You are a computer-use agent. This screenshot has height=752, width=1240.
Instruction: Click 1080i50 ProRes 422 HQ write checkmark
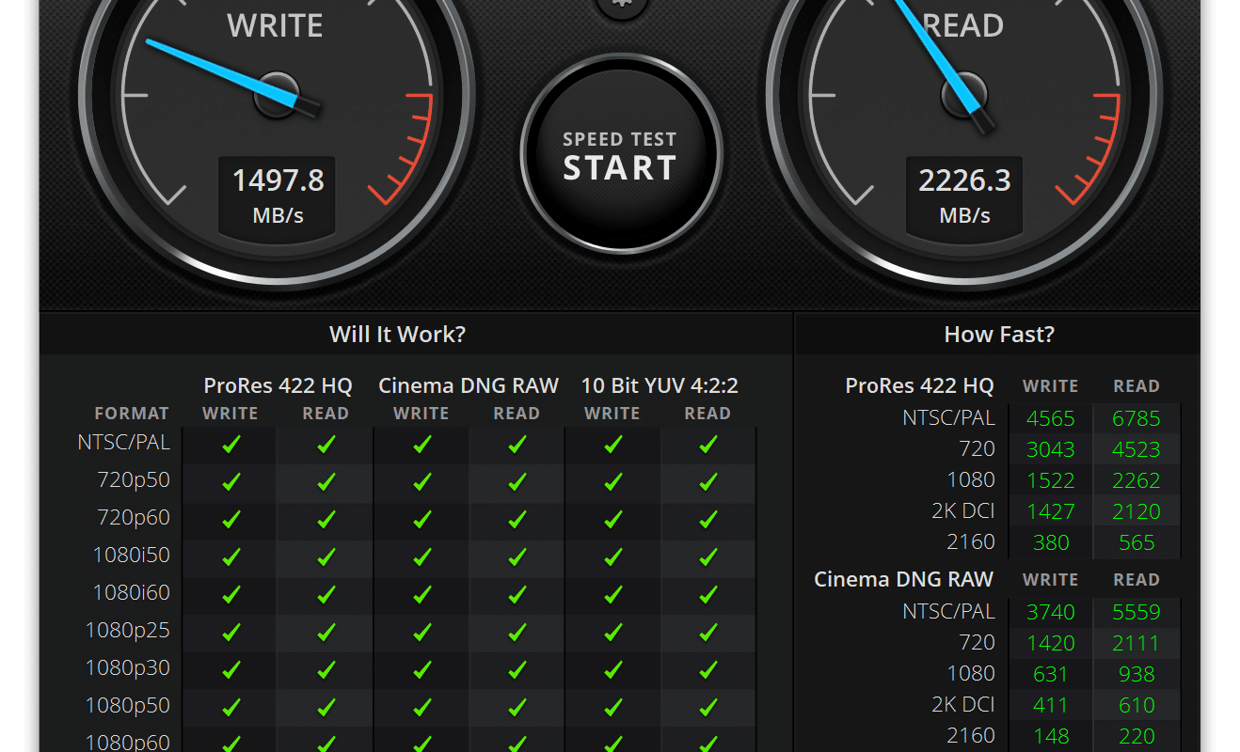click(x=231, y=556)
